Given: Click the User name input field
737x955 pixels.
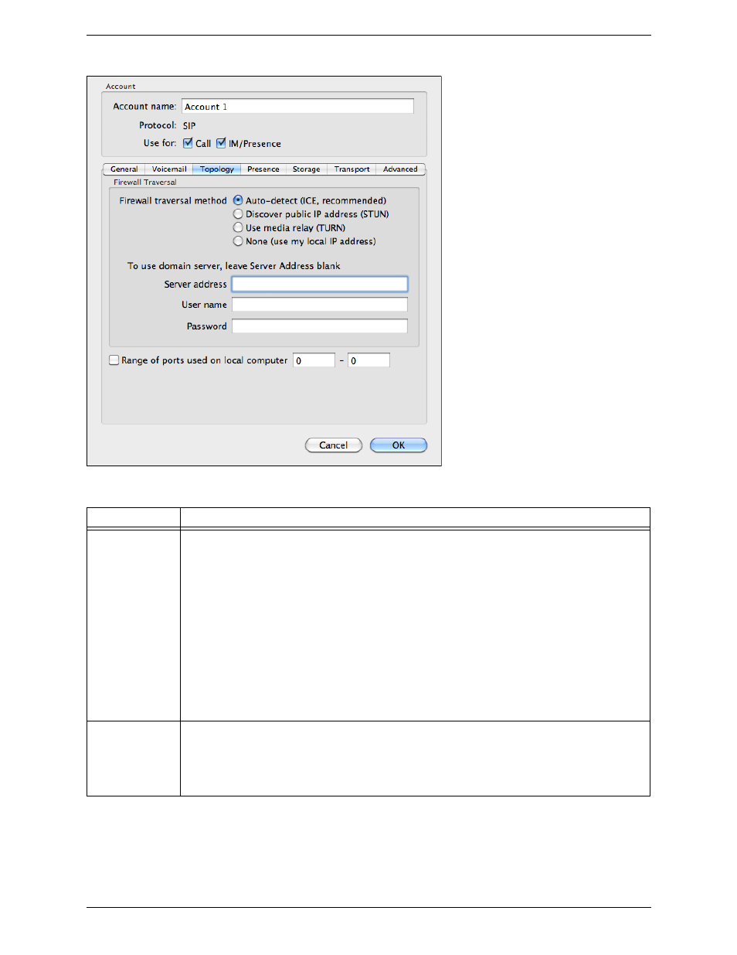Looking at the screenshot, I should coord(320,305).
